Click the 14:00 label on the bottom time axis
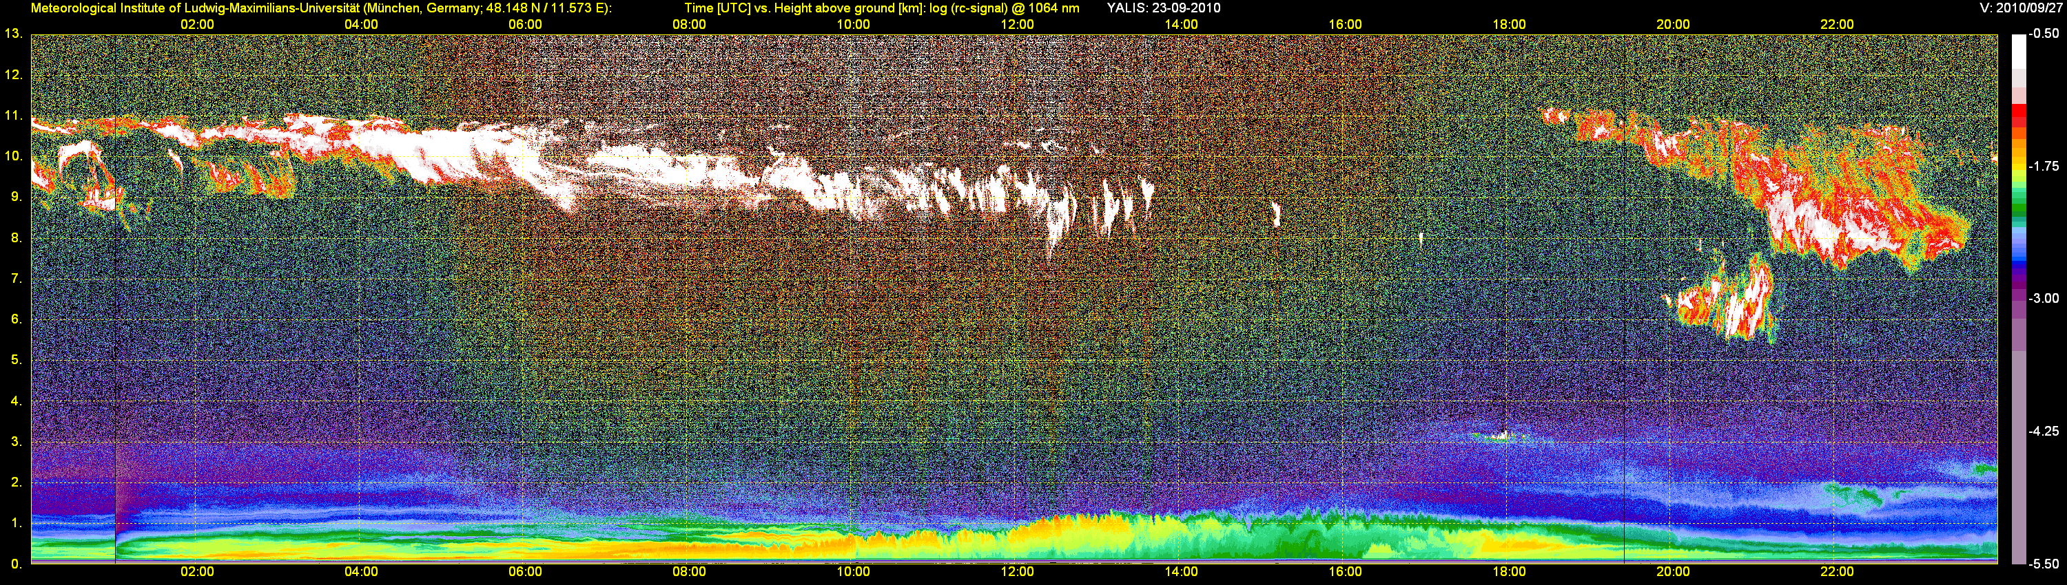The height and width of the screenshot is (585, 2067). tap(1181, 571)
